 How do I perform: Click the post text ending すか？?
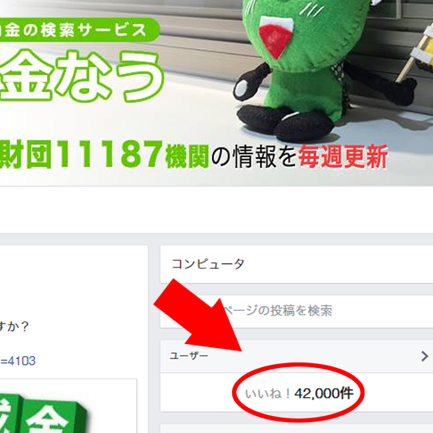[14, 326]
